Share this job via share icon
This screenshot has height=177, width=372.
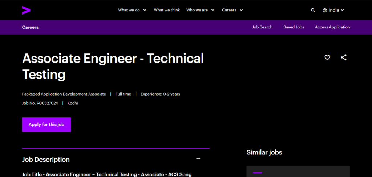point(344,57)
